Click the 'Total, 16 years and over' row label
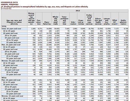The width and height of the screenshot is (130, 101). coord(11,29)
